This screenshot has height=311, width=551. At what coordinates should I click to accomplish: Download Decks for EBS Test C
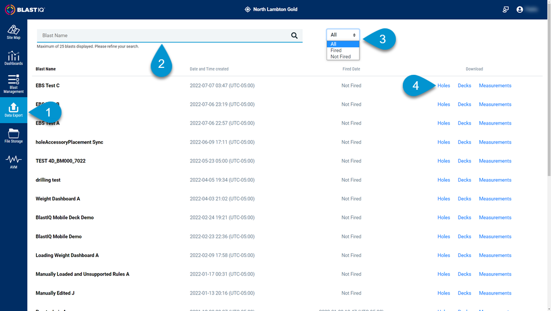click(x=464, y=85)
